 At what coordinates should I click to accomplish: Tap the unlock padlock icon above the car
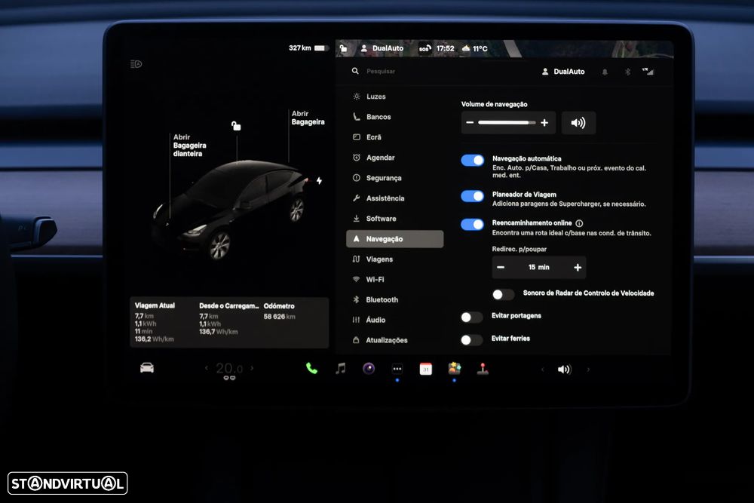236,126
